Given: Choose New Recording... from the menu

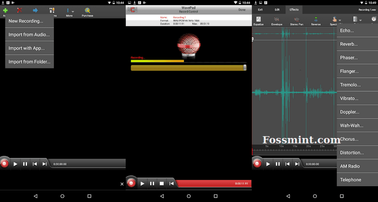Looking at the screenshot, I should click(x=26, y=21).
